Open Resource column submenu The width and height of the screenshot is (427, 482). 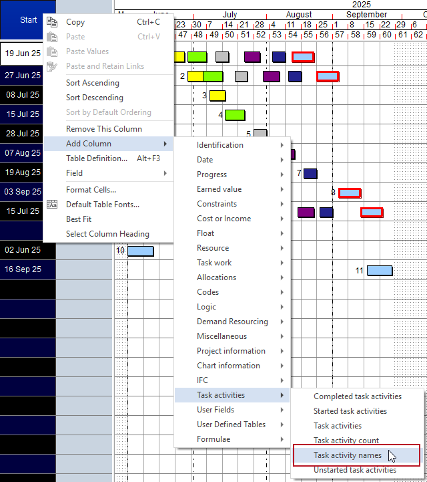(x=232, y=248)
